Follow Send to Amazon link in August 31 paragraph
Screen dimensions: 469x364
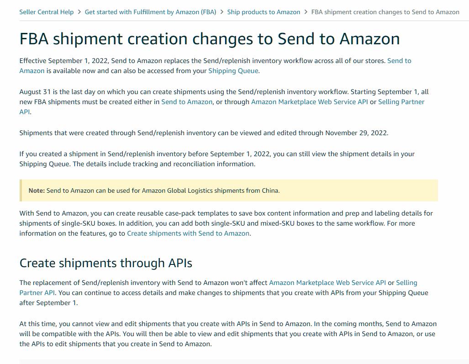(187, 102)
